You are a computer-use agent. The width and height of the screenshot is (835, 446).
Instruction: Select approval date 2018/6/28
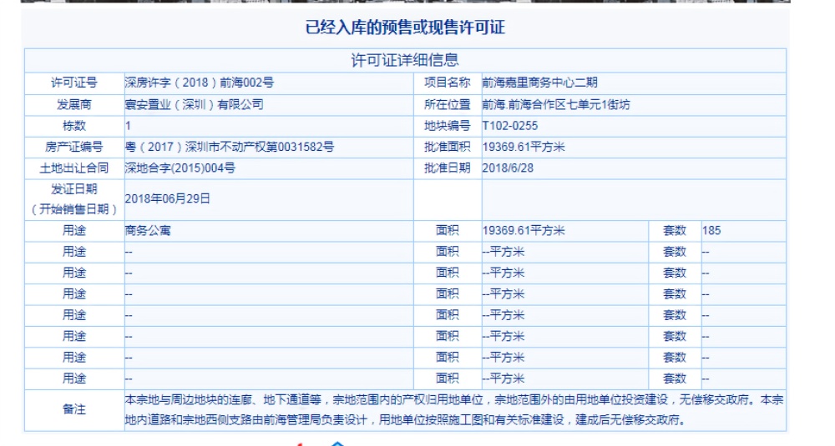pyautogui.click(x=508, y=168)
